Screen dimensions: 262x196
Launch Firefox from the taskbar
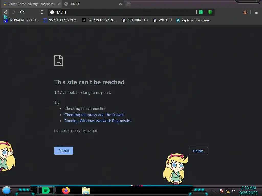[66, 190]
